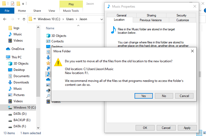
Task: Switch to the Security tab
Action: point(181,15)
